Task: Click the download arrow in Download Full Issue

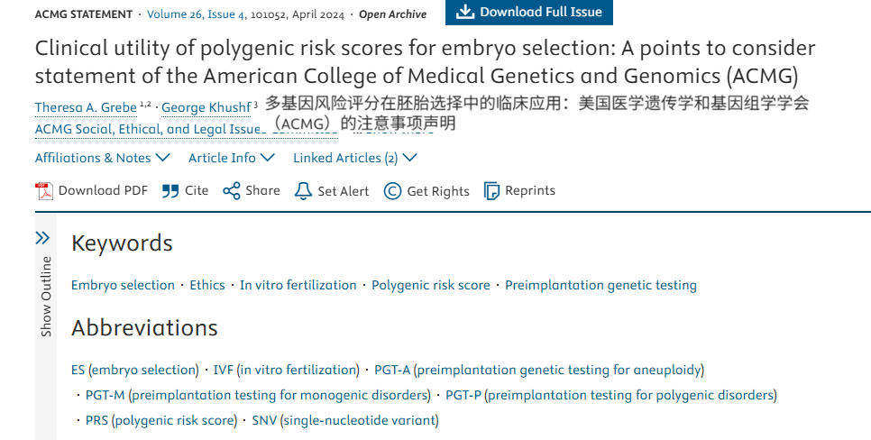Action: point(465,12)
